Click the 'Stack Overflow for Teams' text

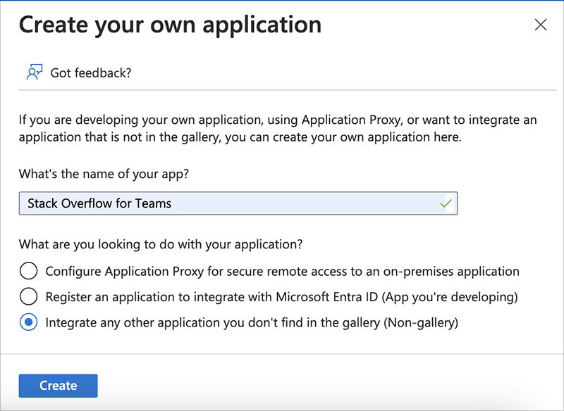pyautogui.click(x=99, y=203)
